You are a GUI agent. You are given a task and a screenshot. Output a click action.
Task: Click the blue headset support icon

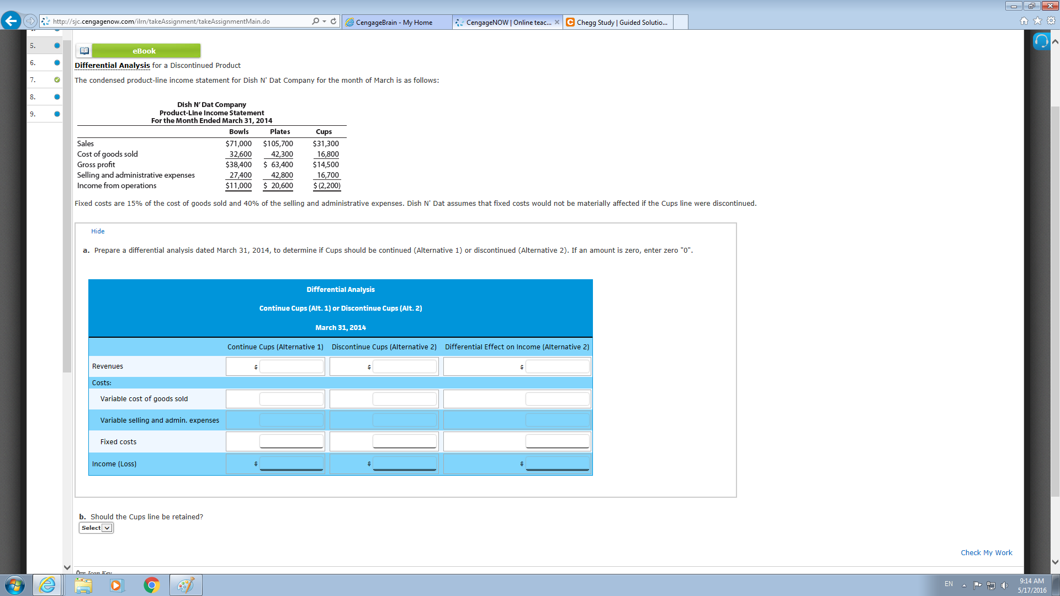pos(1041,41)
